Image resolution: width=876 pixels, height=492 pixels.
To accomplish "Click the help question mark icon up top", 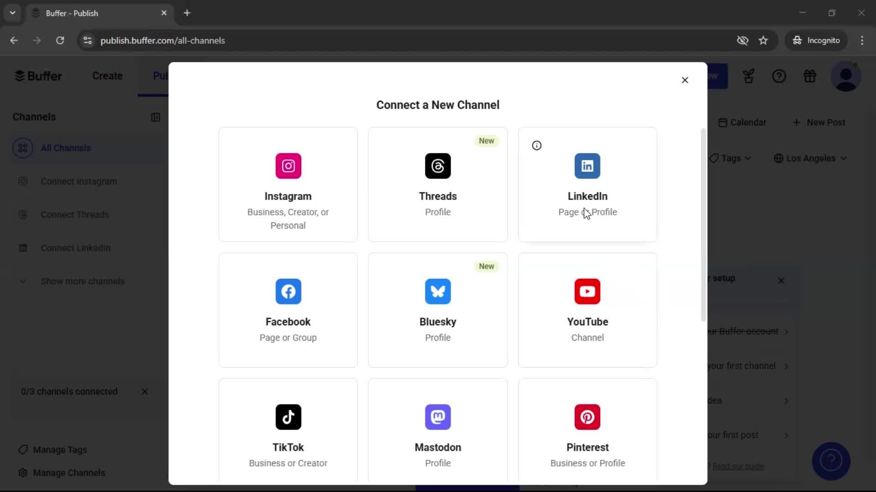I will point(779,76).
